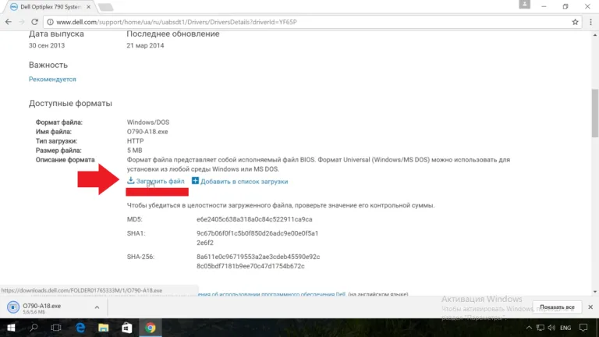The image size is (599, 337).
Task: Click the page vertical scrollbar thumb
Action: pos(595,112)
